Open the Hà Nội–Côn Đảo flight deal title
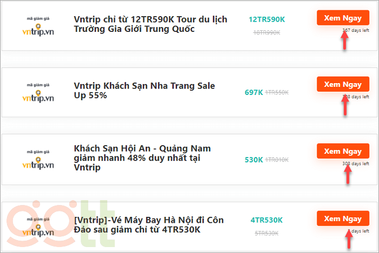 148,225
